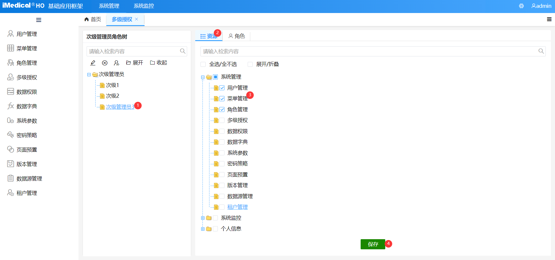The image size is (555, 260).
Task: Open 页面预置 in the left sidebar
Action: point(27,150)
